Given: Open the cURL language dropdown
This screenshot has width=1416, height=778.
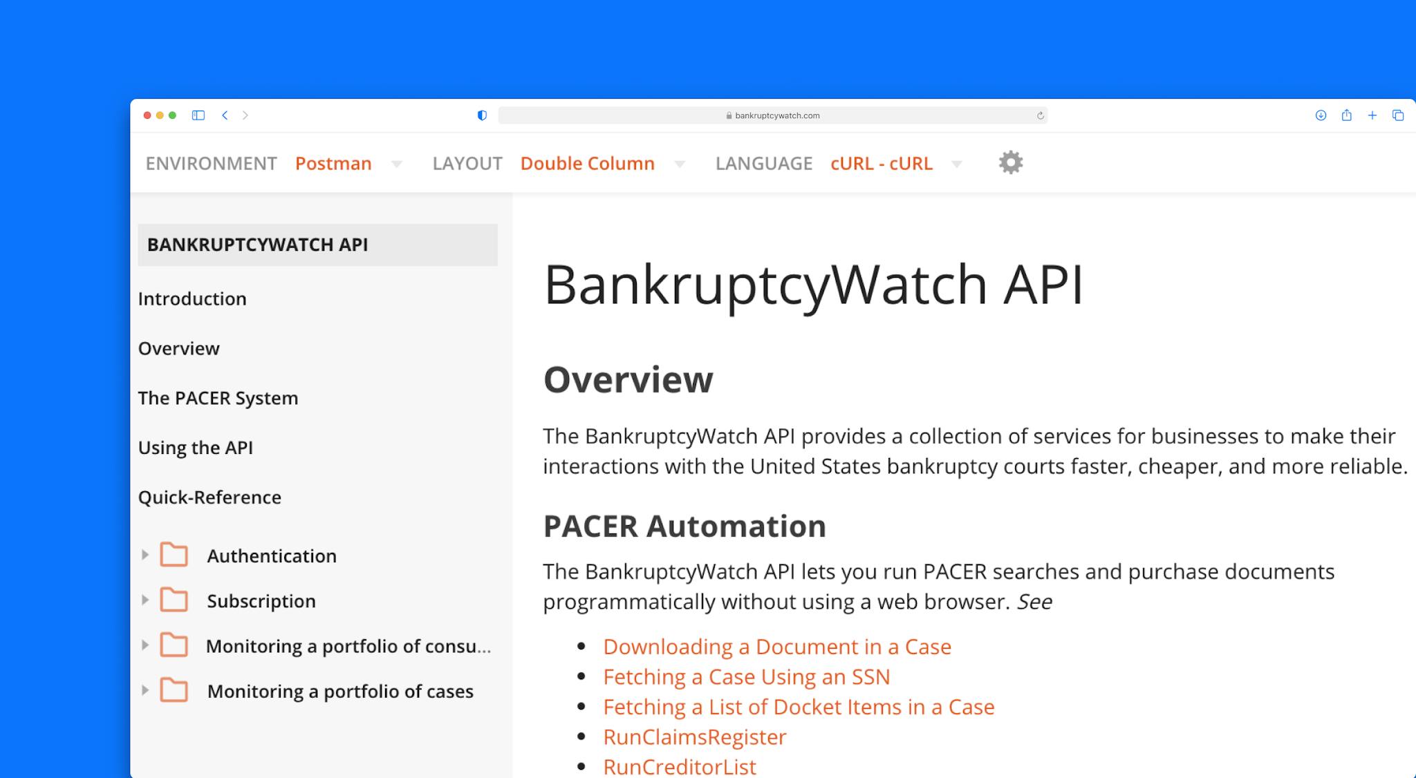Looking at the screenshot, I should point(957,164).
